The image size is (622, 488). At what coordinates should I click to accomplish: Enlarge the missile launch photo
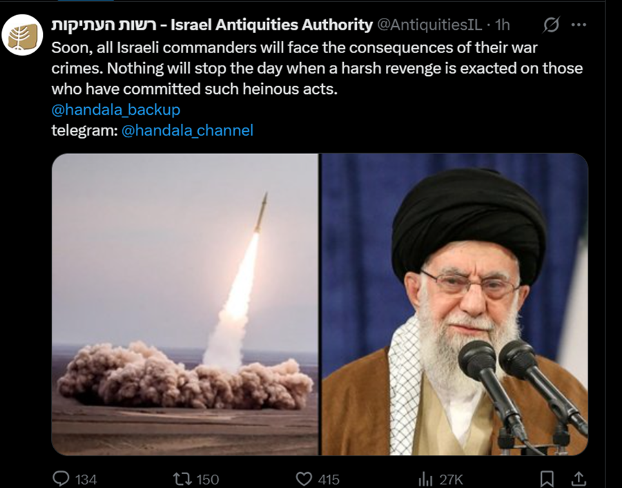pos(185,304)
